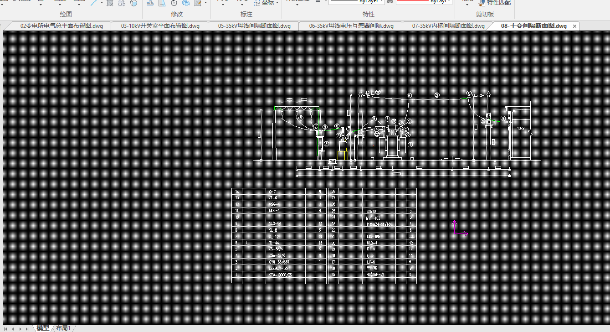Open the 05-35kV母线间隔断面图.dwg tab
610x332 pixels.
[254, 26]
